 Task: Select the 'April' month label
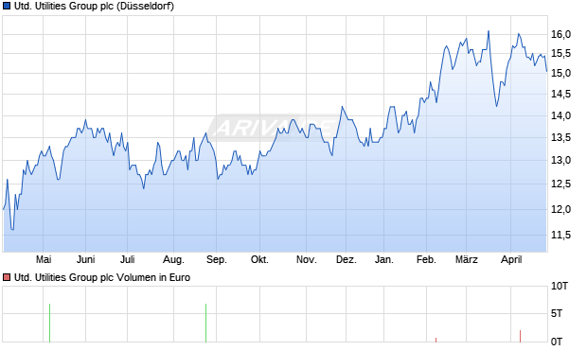pyautogui.click(x=511, y=259)
